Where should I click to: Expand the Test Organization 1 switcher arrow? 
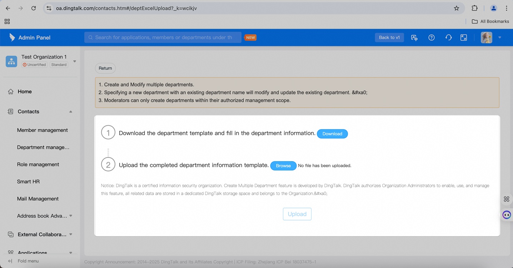pyautogui.click(x=75, y=61)
